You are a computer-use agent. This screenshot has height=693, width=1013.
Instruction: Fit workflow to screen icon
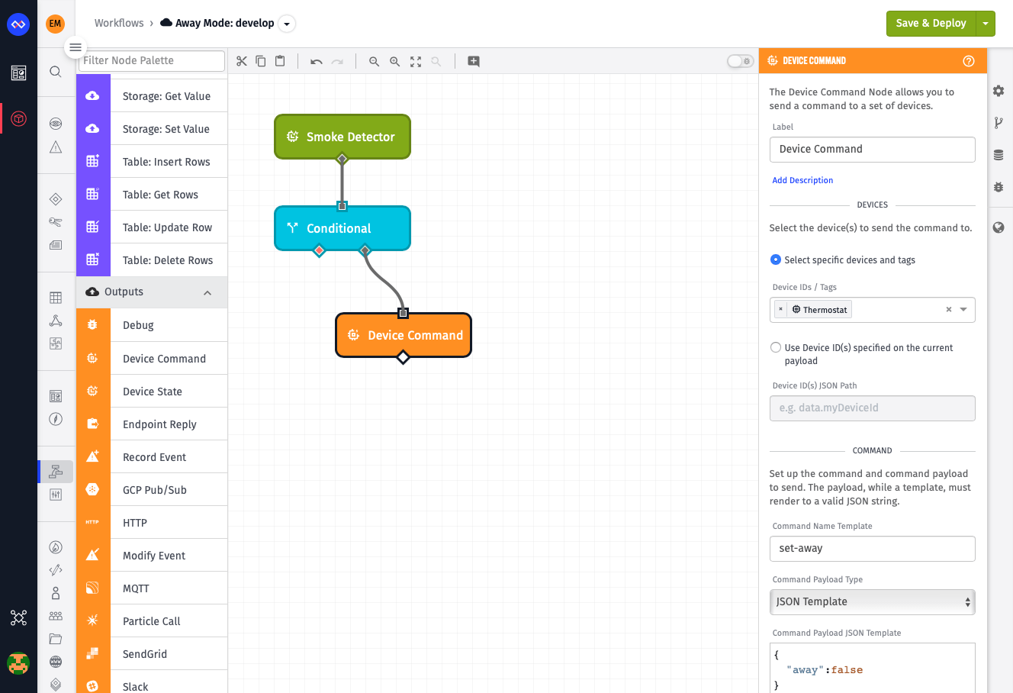point(416,61)
